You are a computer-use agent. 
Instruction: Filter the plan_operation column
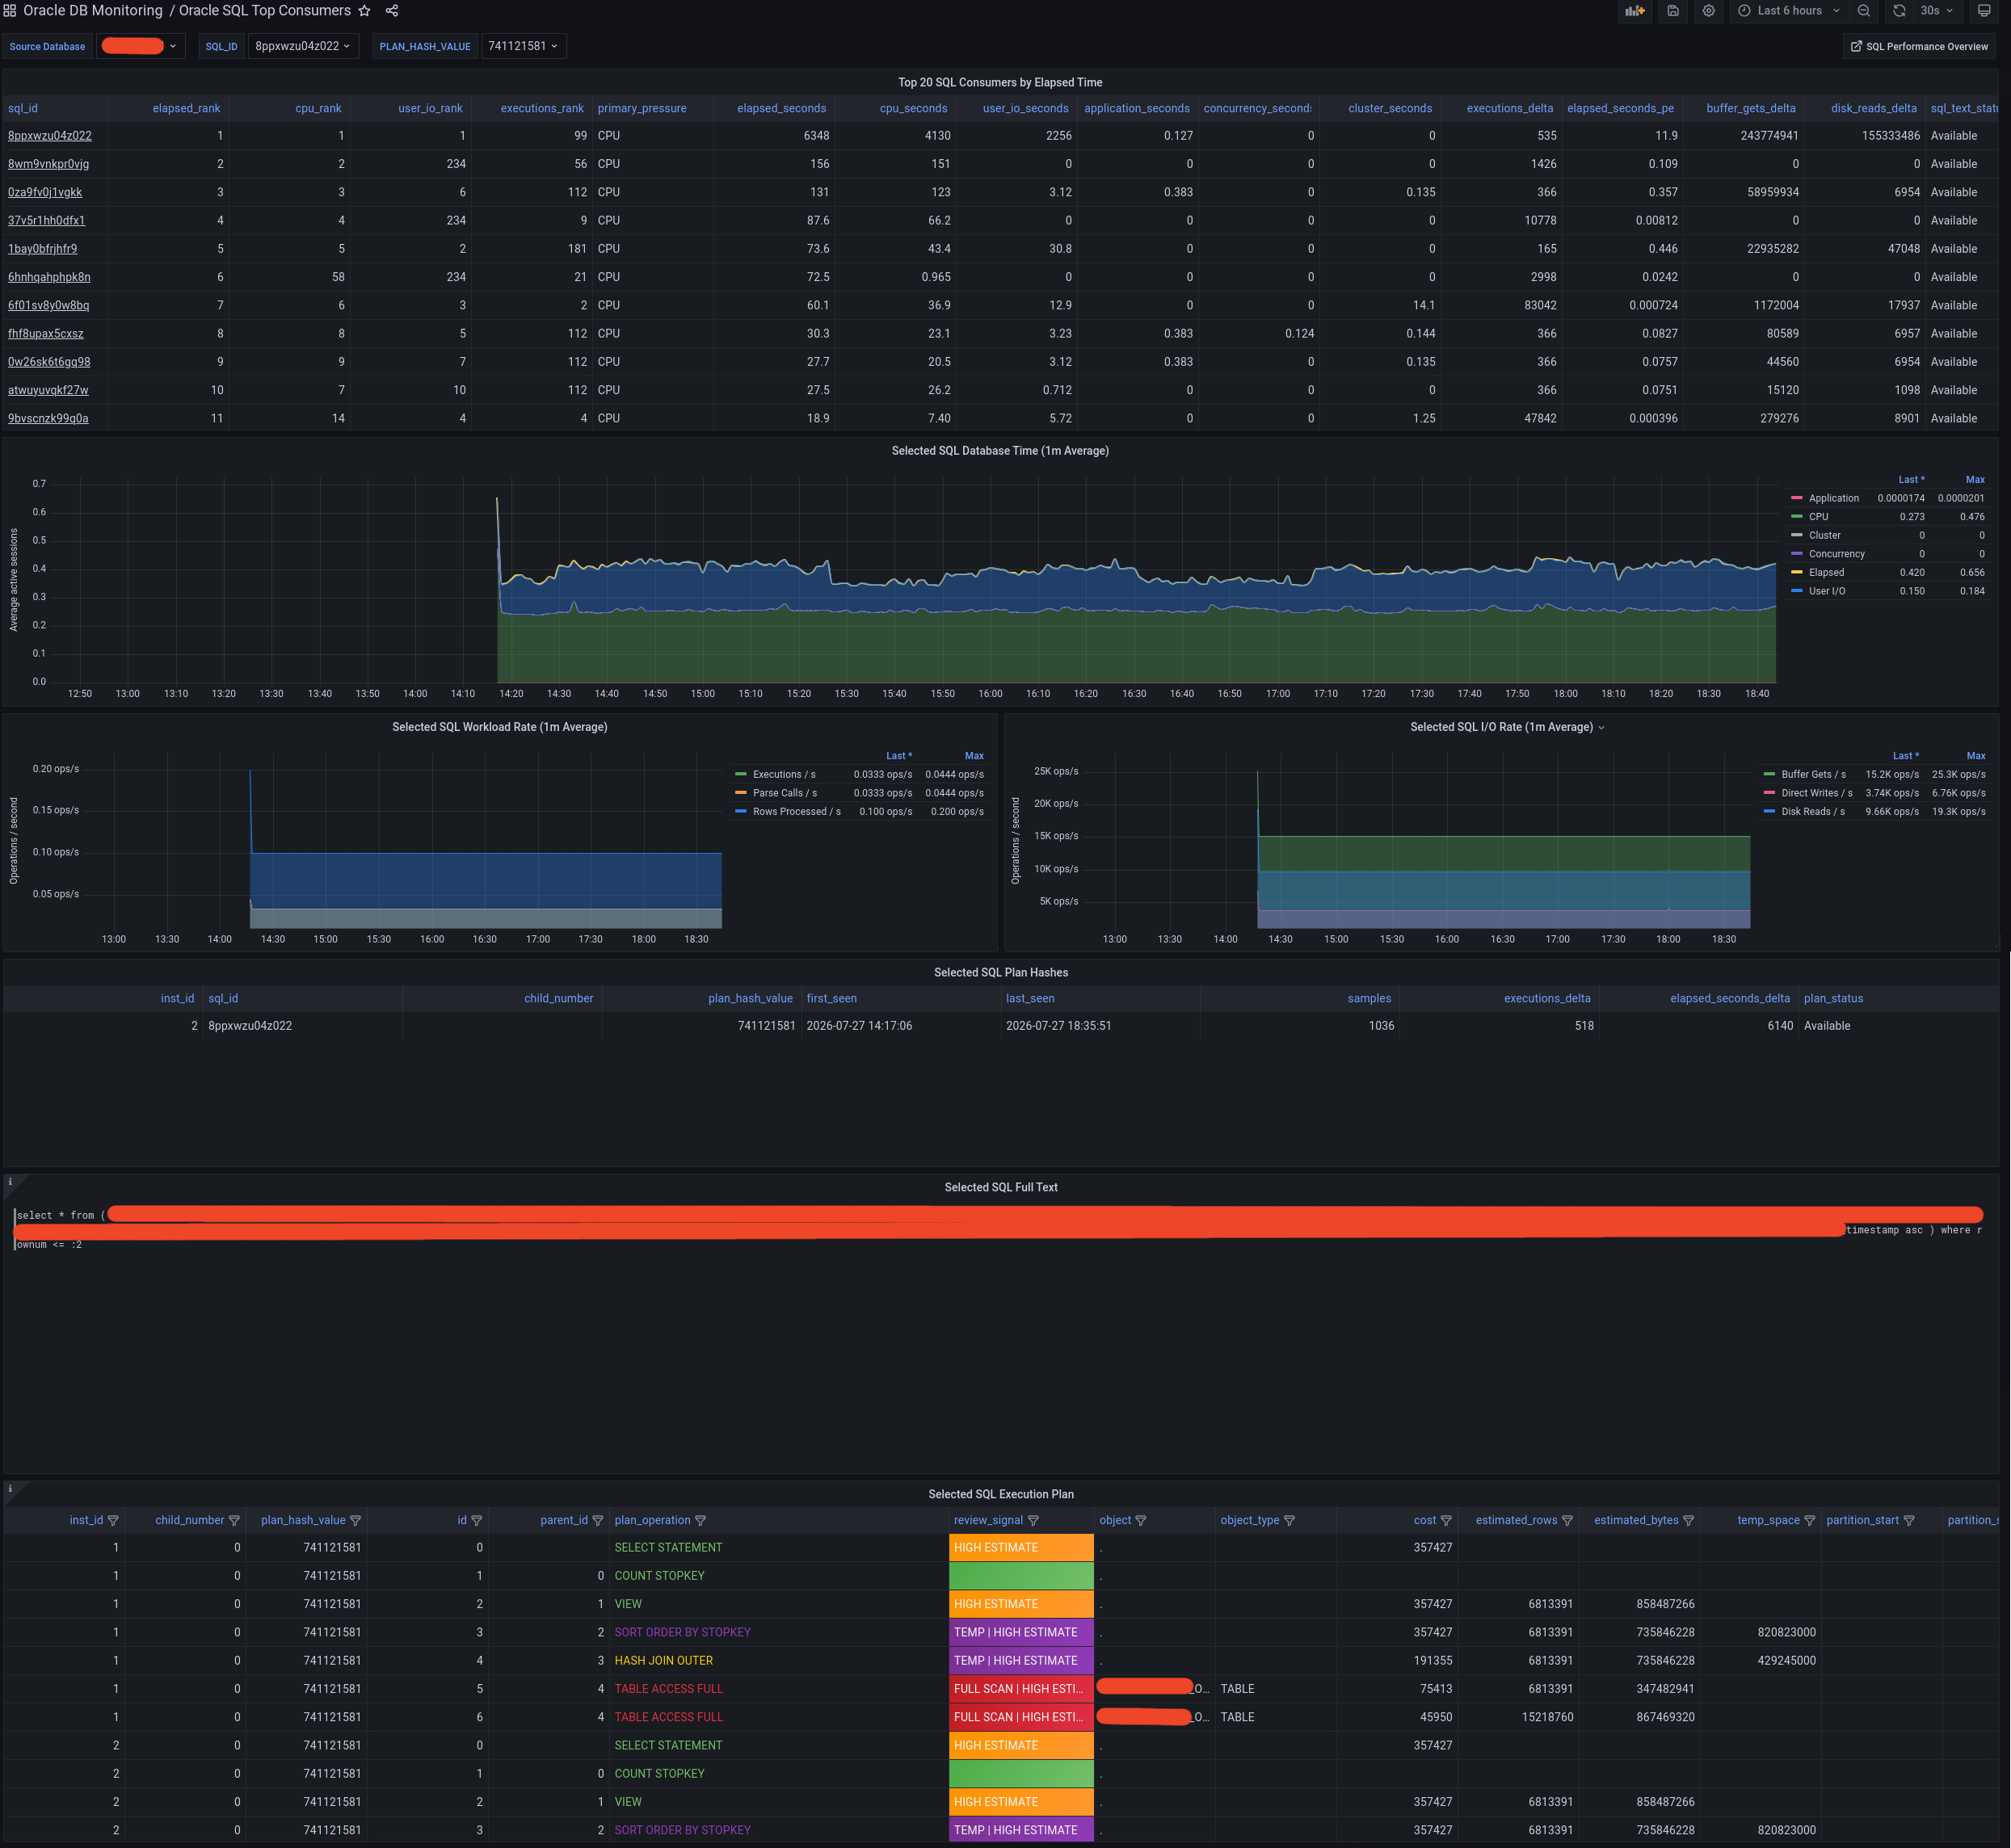pyautogui.click(x=700, y=1520)
